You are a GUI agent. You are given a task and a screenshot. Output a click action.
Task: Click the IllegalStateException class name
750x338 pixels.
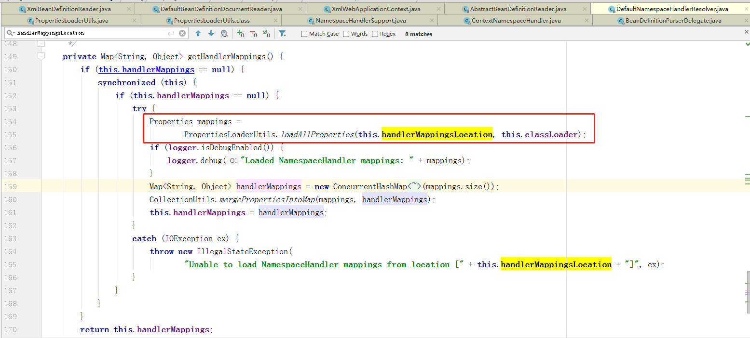[x=243, y=251]
